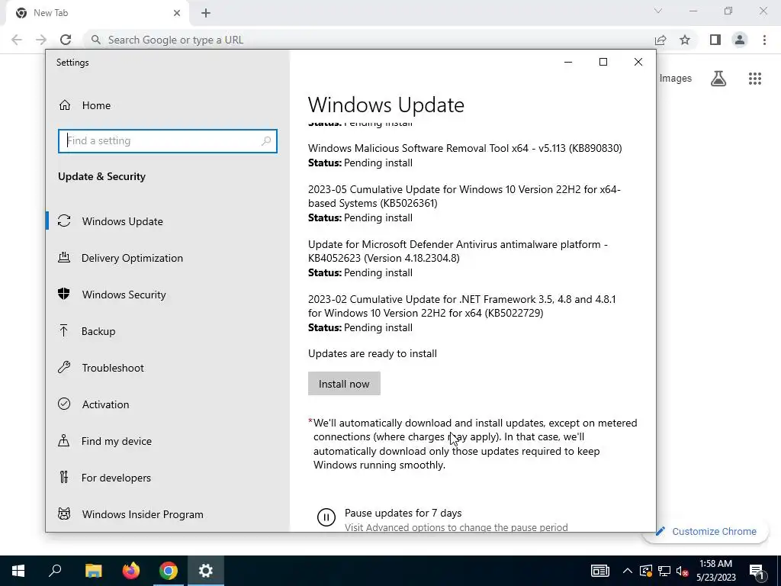Open the Google apps grid

755,79
